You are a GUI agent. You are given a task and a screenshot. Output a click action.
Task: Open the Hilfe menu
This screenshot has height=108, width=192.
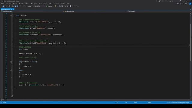pos(68,4)
